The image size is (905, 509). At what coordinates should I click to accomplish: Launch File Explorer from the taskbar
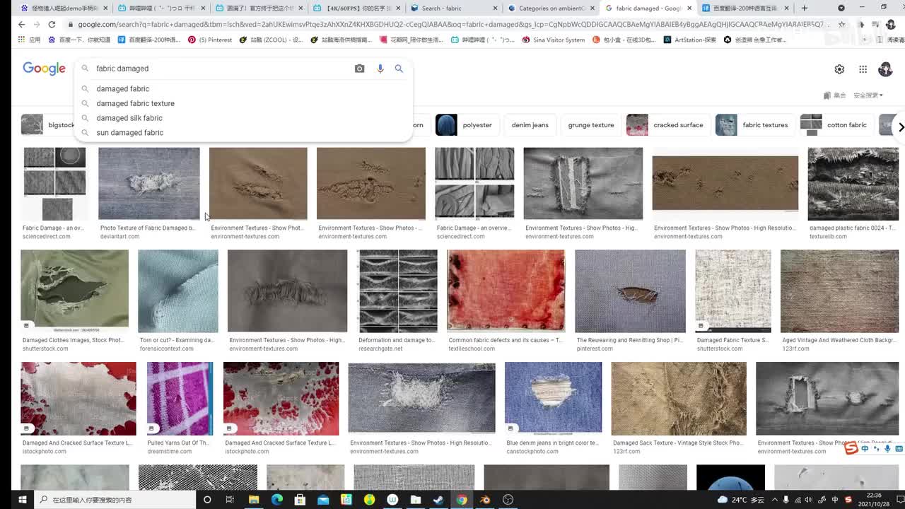tap(254, 500)
